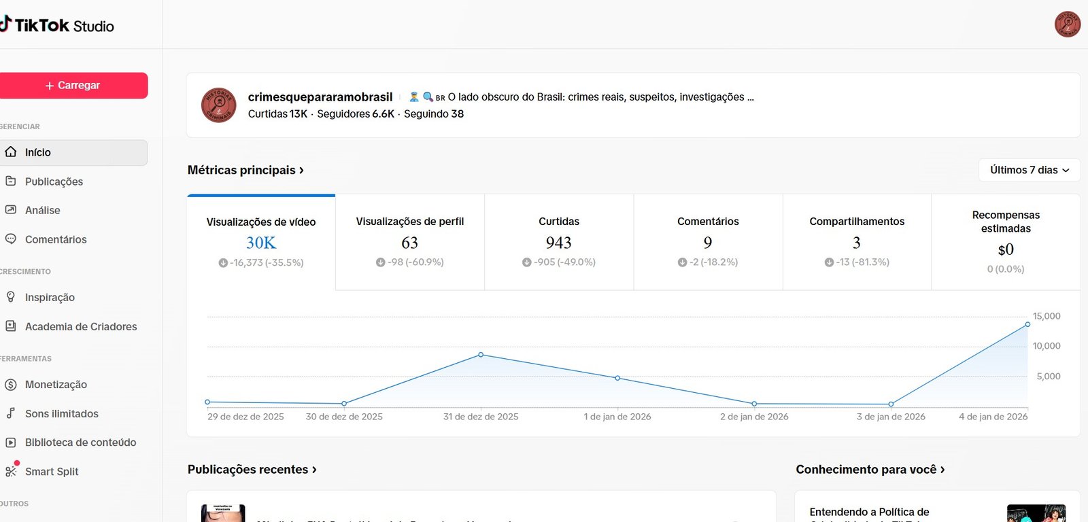Click the 4 de jan chart data point
Screen dimensions: 1088x522
coord(1027,324)
